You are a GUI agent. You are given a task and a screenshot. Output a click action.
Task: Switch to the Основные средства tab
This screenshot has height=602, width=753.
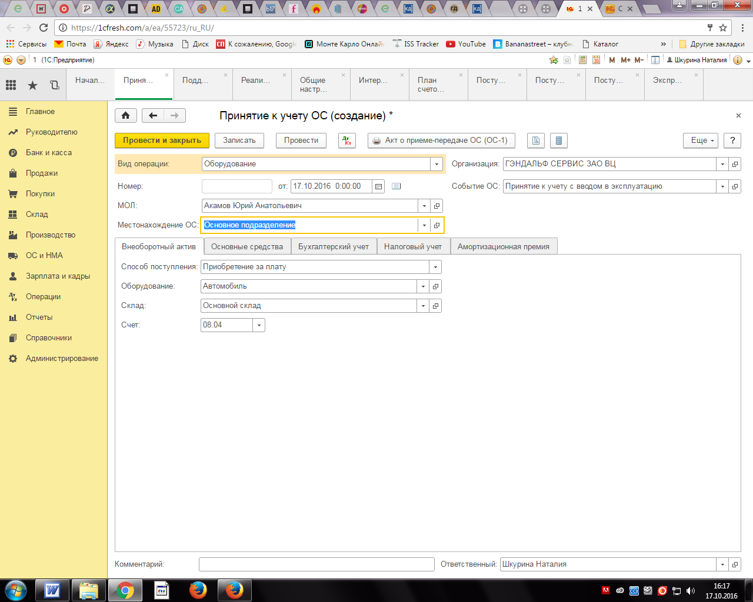(247, 247)
